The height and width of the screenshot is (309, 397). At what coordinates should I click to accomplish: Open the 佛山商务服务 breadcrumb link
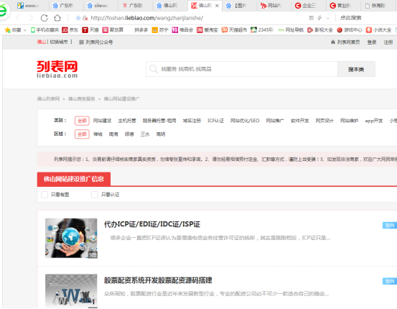pos(82,99)
